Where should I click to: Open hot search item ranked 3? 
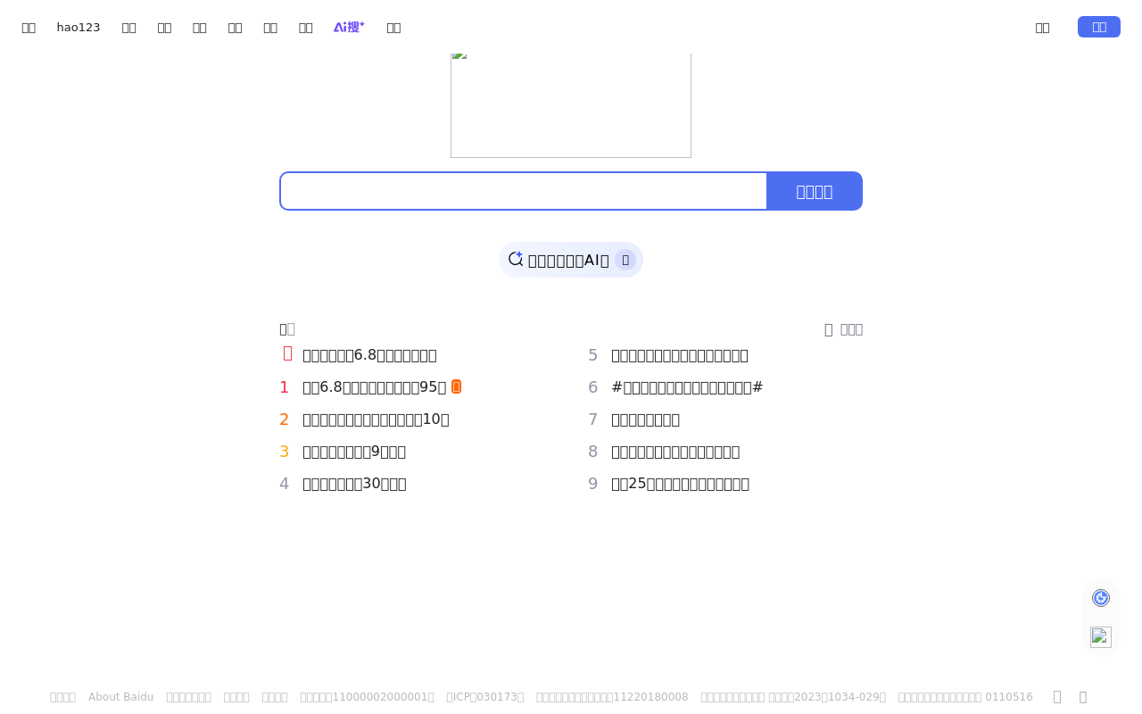click(354, 452)
